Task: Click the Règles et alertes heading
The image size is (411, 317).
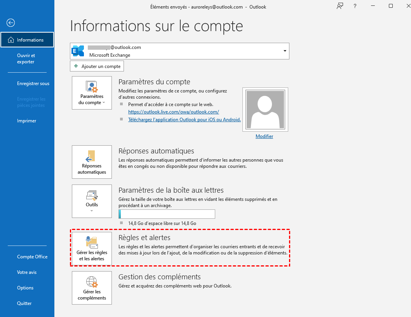Action: 145,237
